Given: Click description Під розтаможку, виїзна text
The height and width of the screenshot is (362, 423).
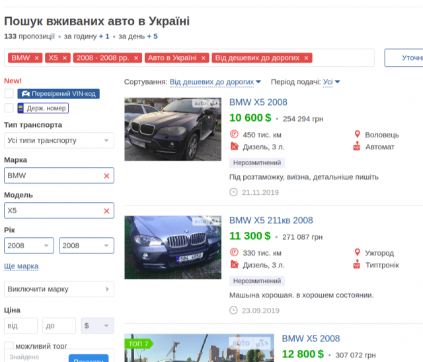Looking at the screenshot, I should point(304,177).
